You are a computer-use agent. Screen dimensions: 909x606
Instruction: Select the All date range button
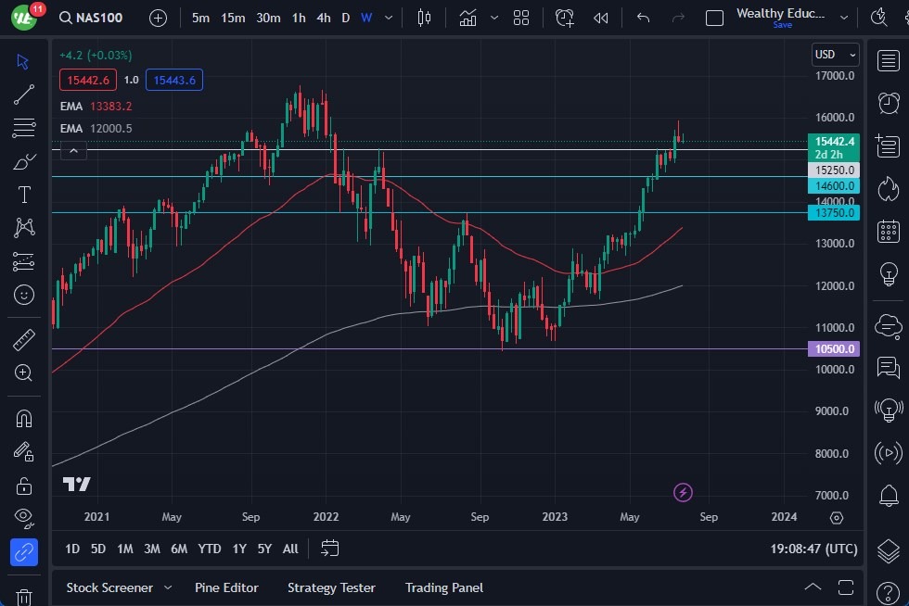[289, 549]
